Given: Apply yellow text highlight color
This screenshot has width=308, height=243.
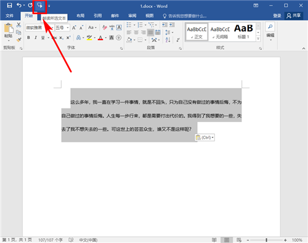Looking at the screenshot, I should [89, 38].
